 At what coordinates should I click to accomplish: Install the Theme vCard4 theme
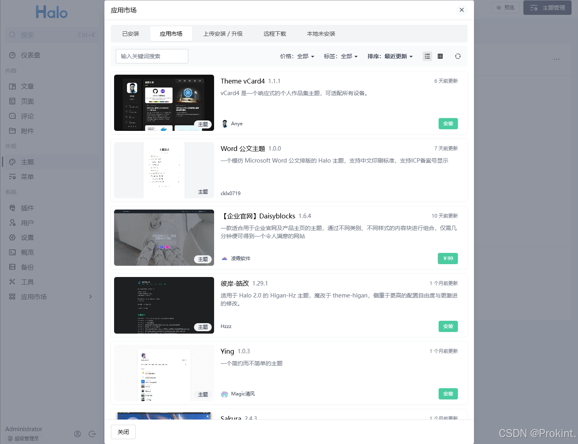click(x=448, y=124)
